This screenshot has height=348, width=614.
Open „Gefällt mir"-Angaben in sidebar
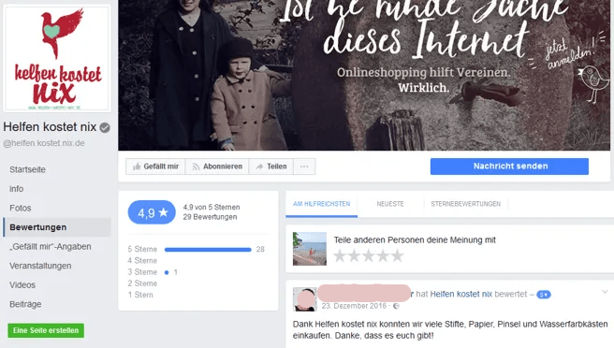tap(51, 247)
